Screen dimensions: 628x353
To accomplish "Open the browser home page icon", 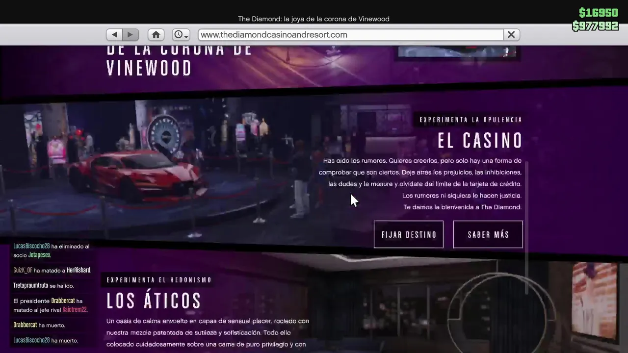I will (x=156, y=35).
